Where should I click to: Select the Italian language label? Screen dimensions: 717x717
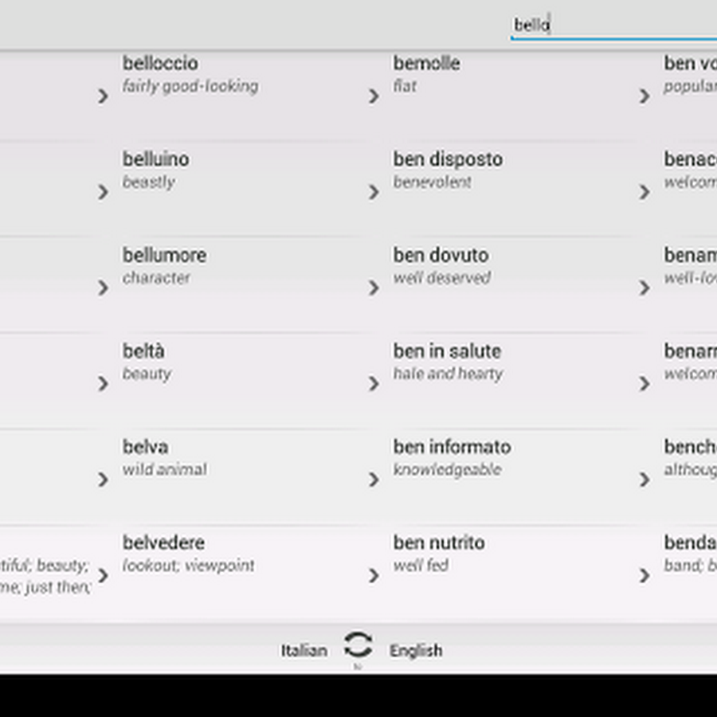304,650
